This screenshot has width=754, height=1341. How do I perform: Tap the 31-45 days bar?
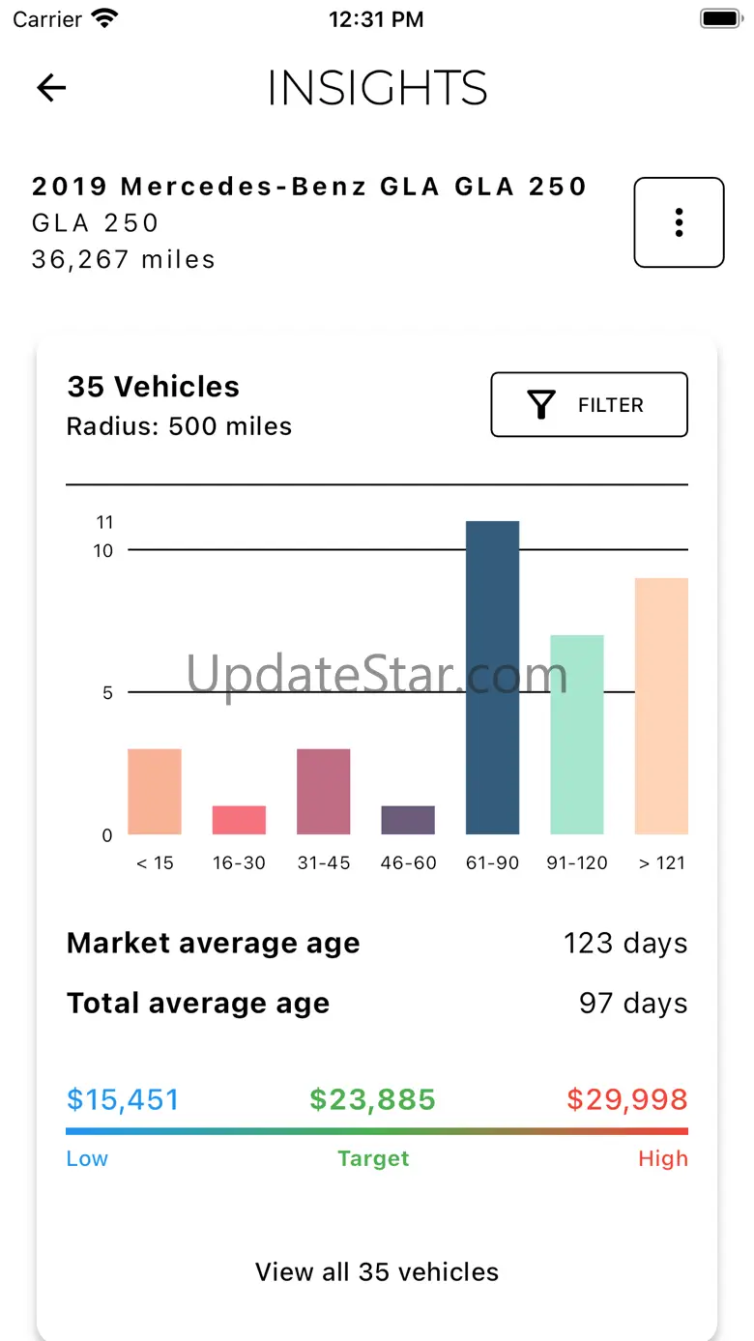click(x=323, y=791)
